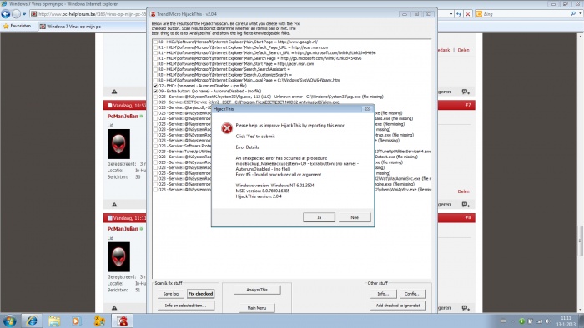Screen dimensions: 584x328
Task: Click the red stop loading icon in IE
Action: point(468,14)
